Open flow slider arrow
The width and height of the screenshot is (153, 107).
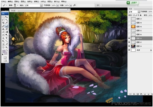coord(71,5)
